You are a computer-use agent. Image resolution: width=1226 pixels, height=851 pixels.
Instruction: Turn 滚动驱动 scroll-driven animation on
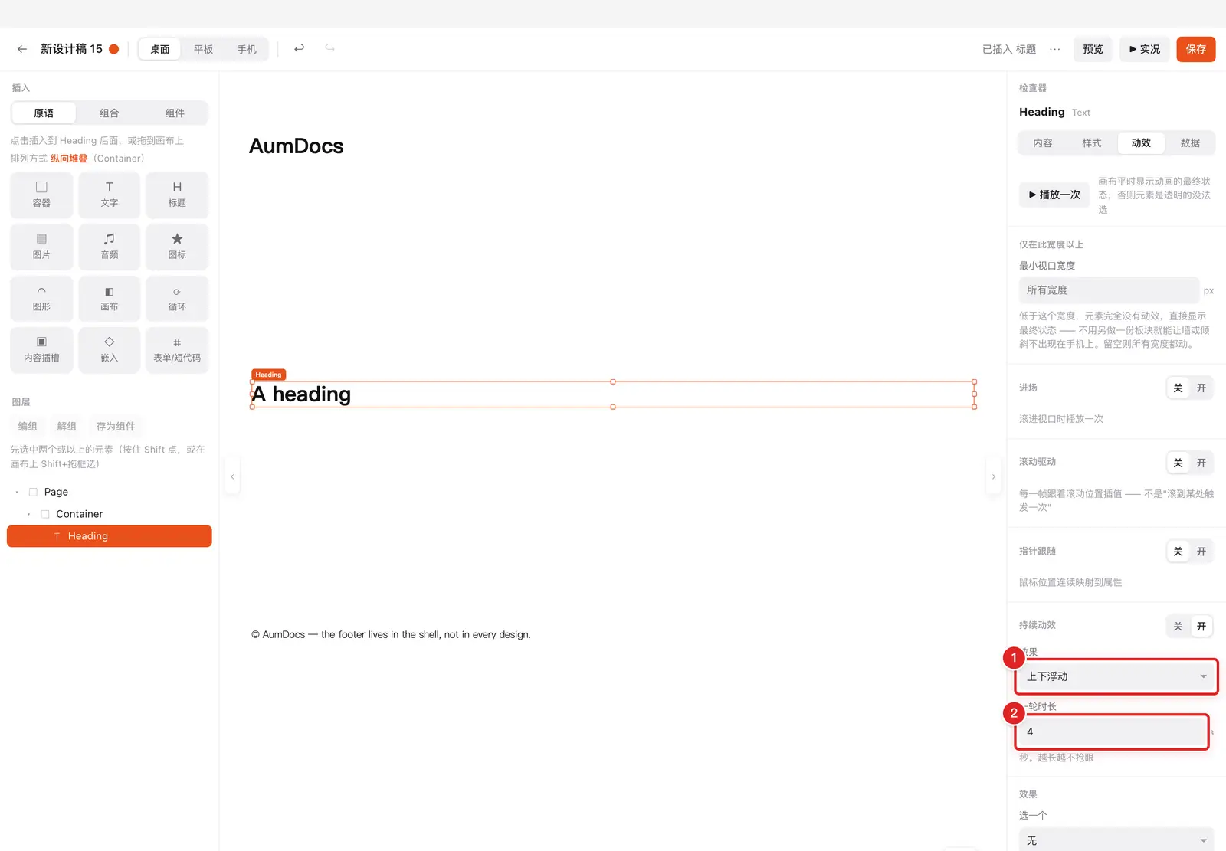coord(1201,463)
